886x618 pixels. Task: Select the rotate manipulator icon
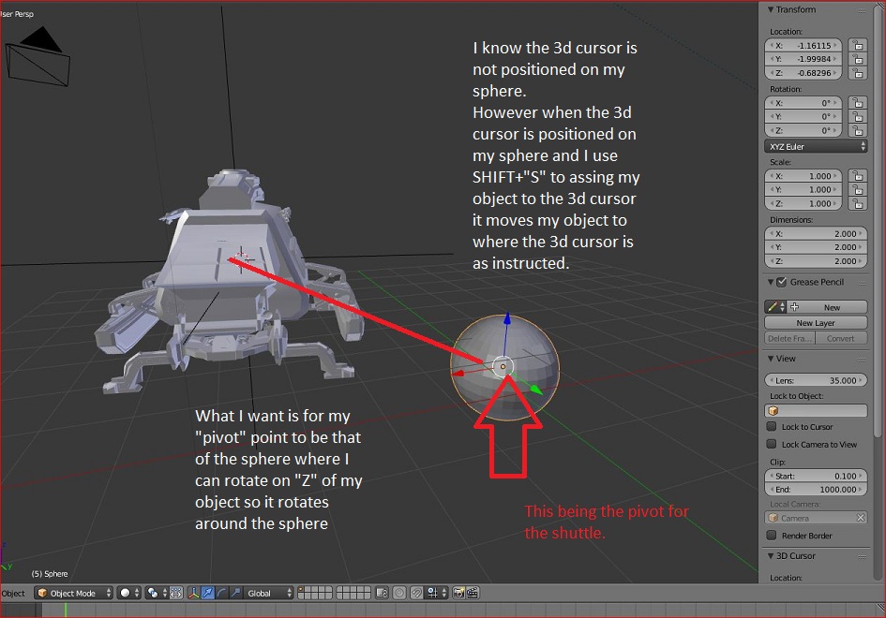point(221,593)
